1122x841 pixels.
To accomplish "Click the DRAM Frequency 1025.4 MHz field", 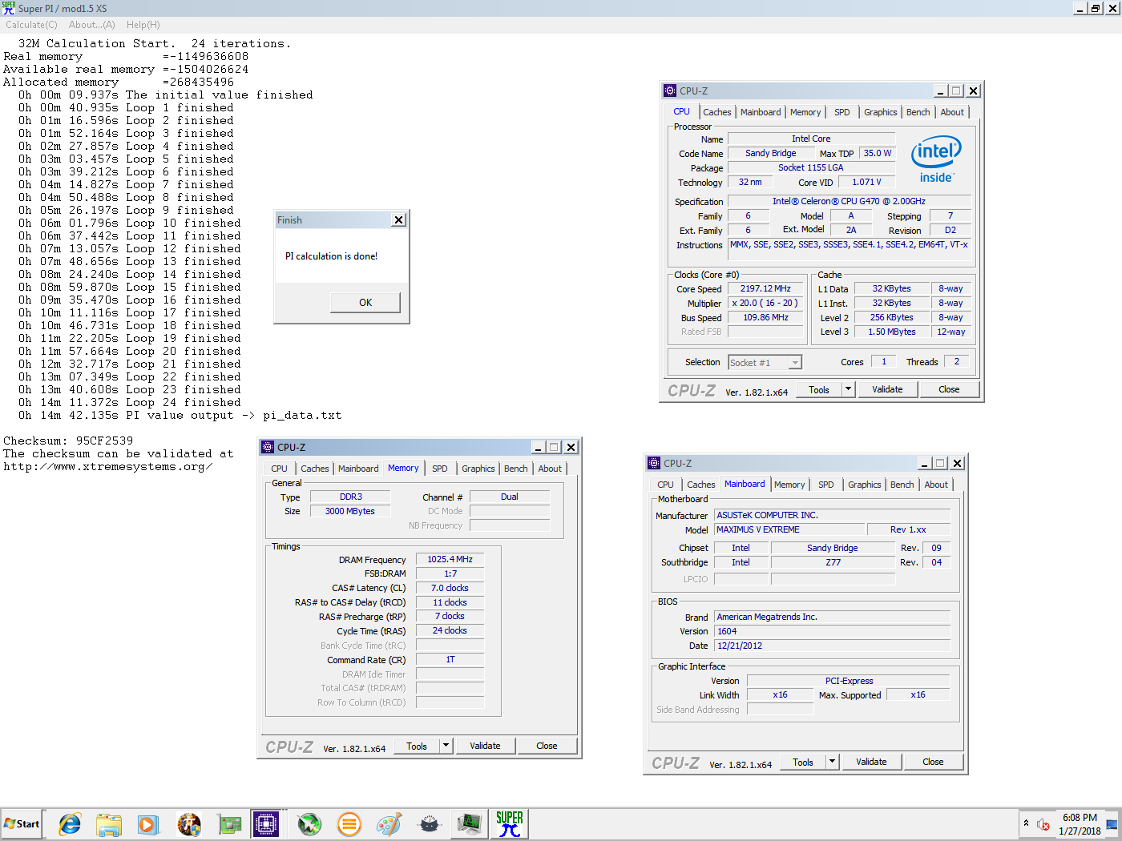I will [x=450, y=560].
